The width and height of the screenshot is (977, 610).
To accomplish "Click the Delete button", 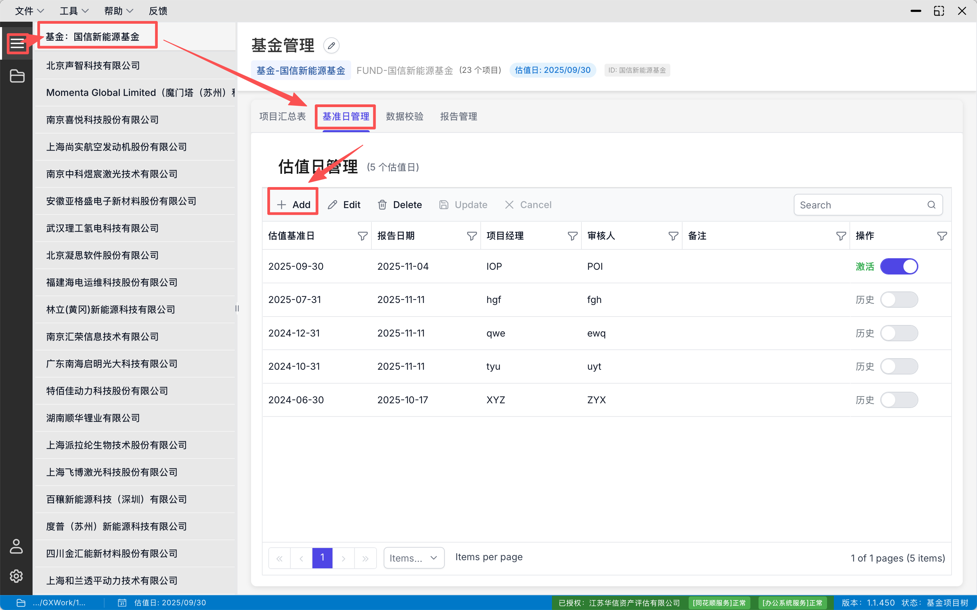I will pyautogui.click(x=400, y=205).
